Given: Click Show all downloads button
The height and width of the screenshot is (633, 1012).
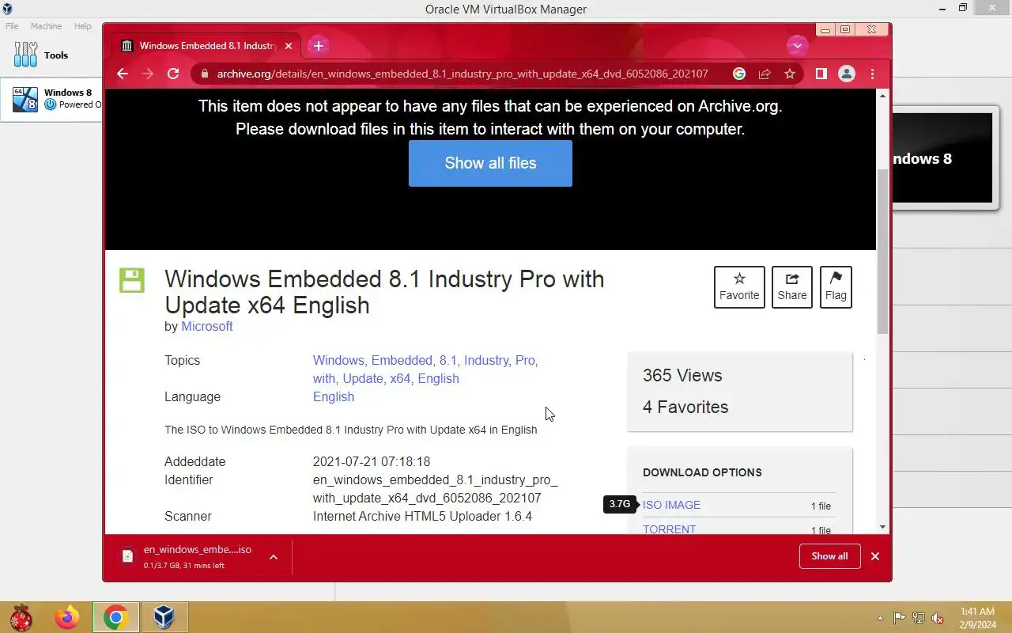Looking at the screenshot, I should (829, 556).
